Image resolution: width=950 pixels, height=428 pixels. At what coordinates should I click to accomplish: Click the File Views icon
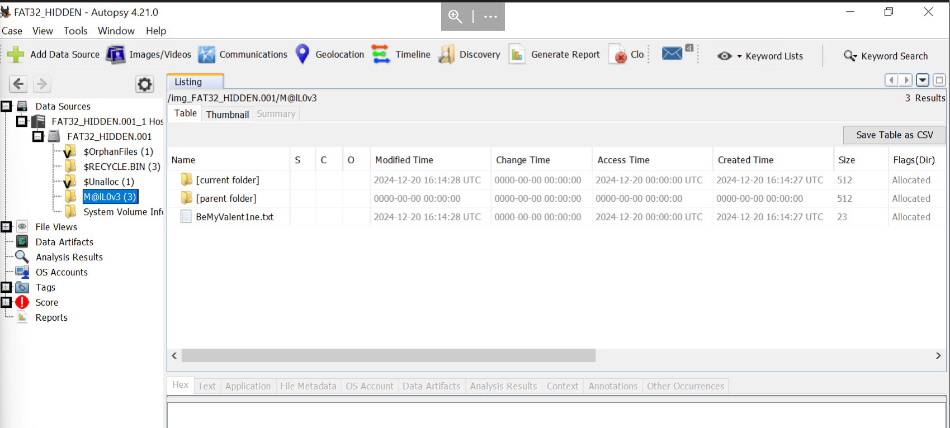[22, 226]
